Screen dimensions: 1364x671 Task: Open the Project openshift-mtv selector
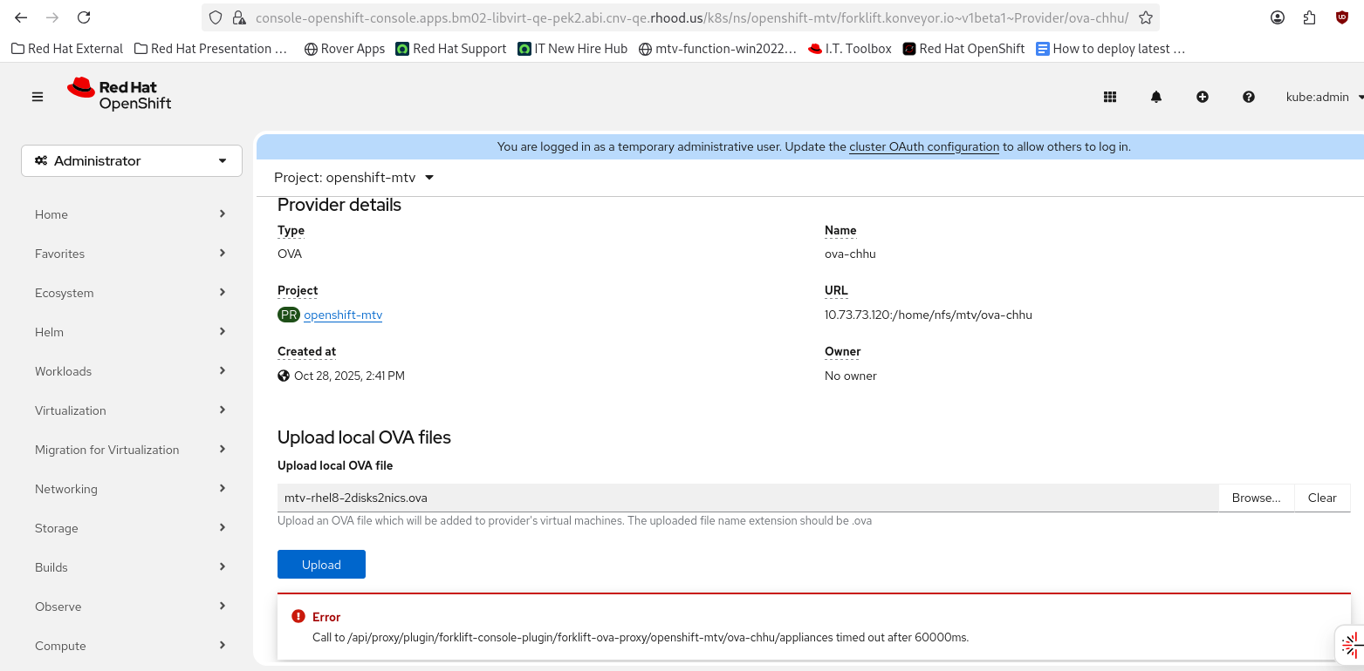(x=354, y=178)
